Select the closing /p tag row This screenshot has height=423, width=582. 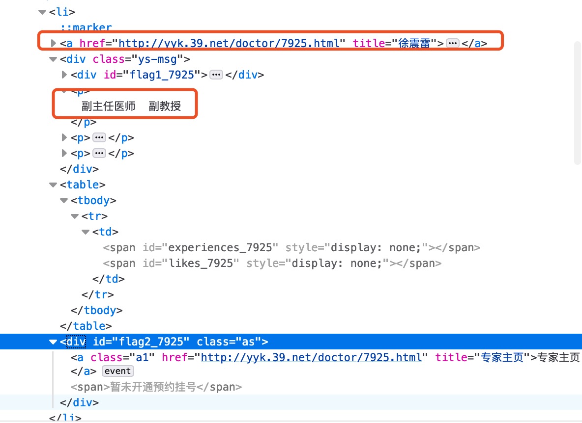point(84,122)
